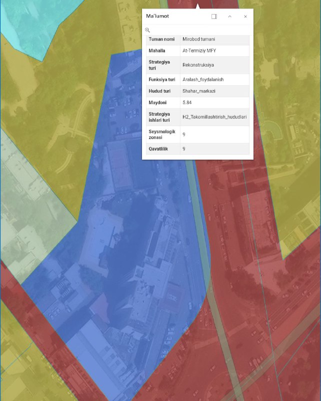Select the H2_Takomillashtirish_hududlari value
The width and height of the screenshot is (321, 401).
pyautogui.click(x=214, y=117)
